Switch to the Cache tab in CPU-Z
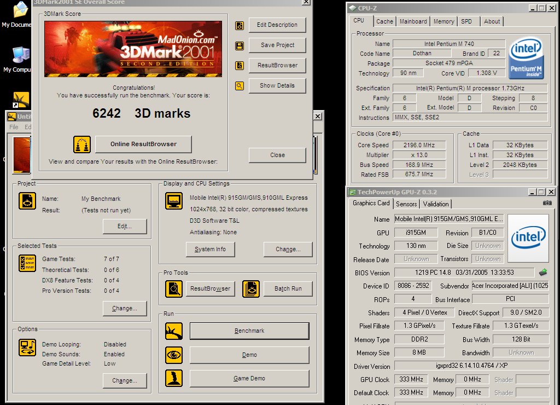 [384, 21]
